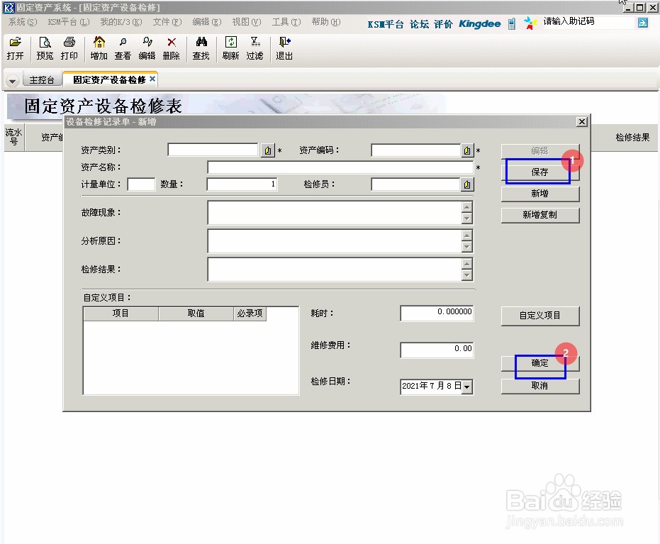Click the 自定义项目 button

[540, 316]
